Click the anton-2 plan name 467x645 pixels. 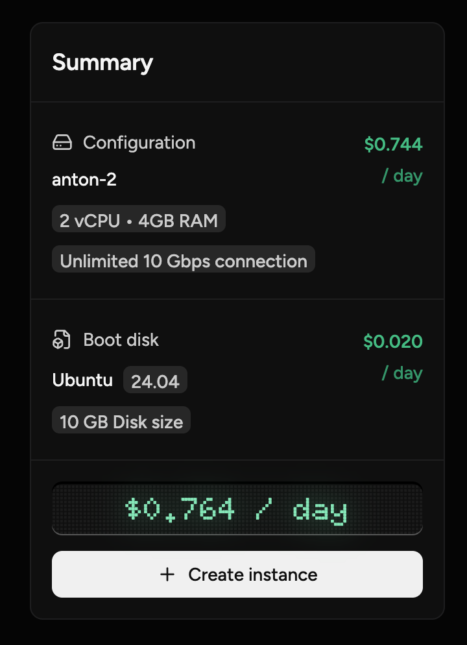pos(84,180)
